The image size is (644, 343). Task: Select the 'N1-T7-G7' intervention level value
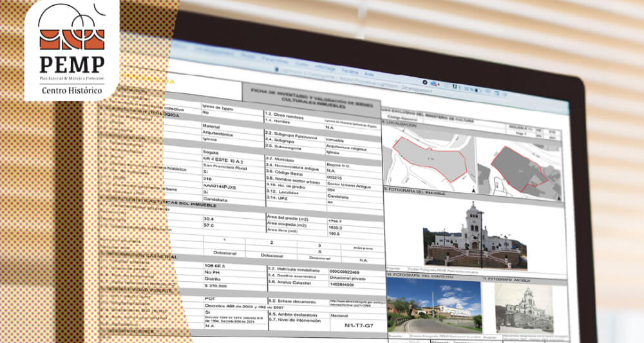click(x=358, y=326)
